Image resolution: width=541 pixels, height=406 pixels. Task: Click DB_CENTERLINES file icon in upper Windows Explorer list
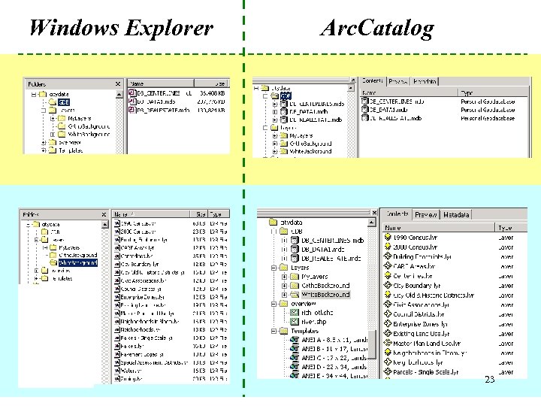pyautogui.click(x=131, y=93)
